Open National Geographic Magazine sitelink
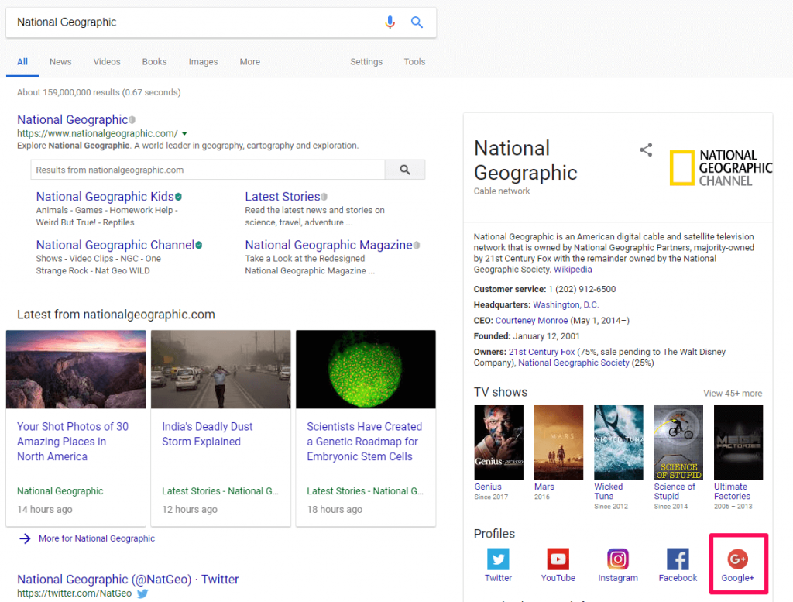 click(328, 246)
